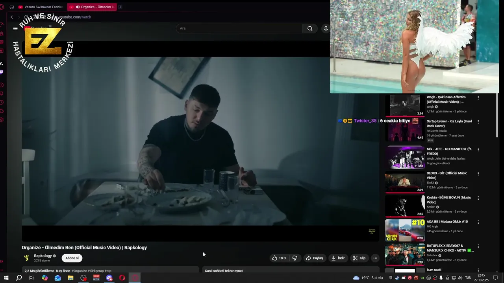Toggle the microphone icon in system tray

[x=441, y=278]
